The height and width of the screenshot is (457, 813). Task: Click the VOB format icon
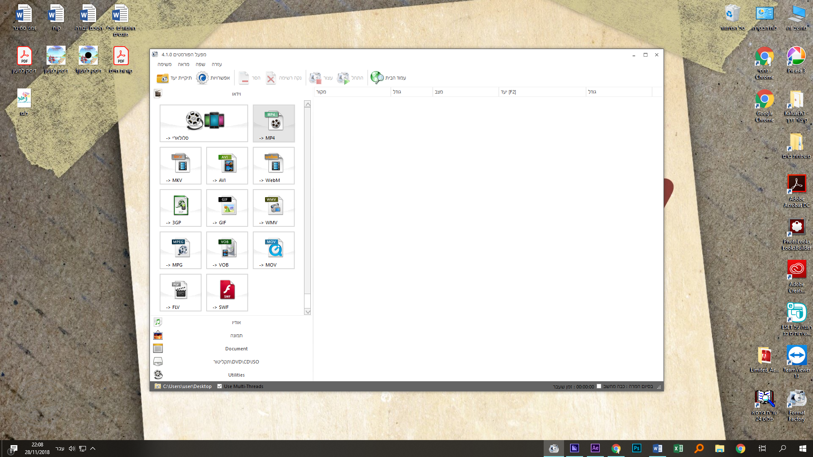[x=227, y=250]
